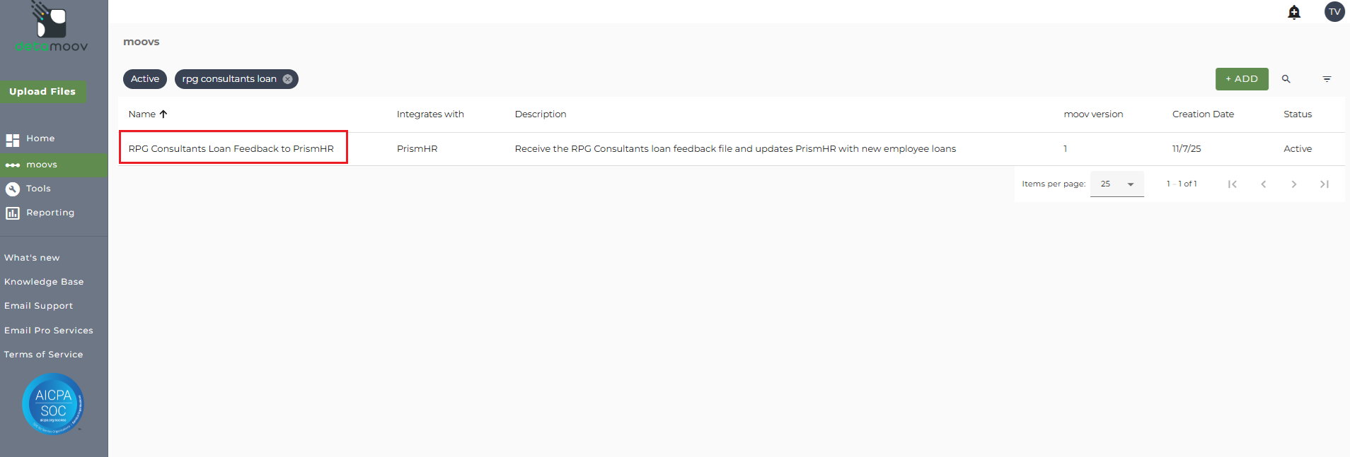Open the Knowledge Base link
The height and width of the screenshot is (457, 1350).
(x=44, y=282)
